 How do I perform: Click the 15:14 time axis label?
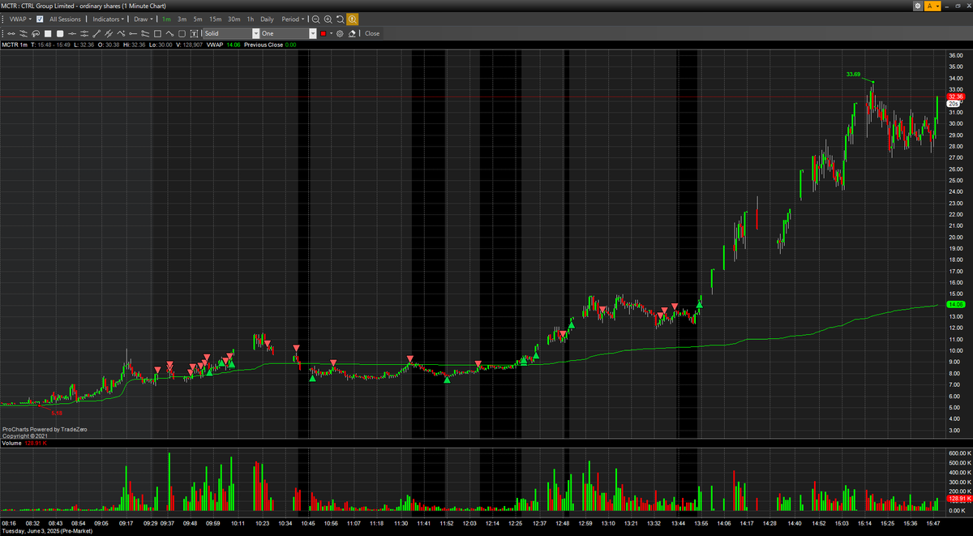(x=864, y=523)
